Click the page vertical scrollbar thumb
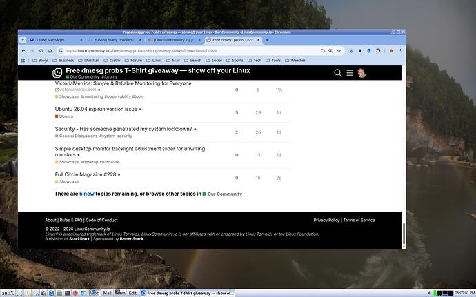 [404, 234]
